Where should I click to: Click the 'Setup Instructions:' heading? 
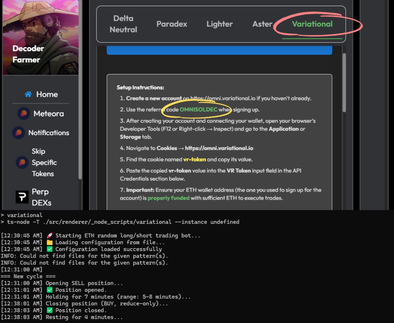(x=140, y=87)
